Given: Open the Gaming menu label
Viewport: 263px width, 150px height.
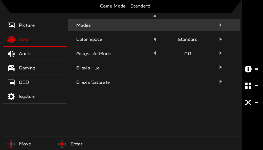Looking at the screenshot, I should [x=27, y=68].
